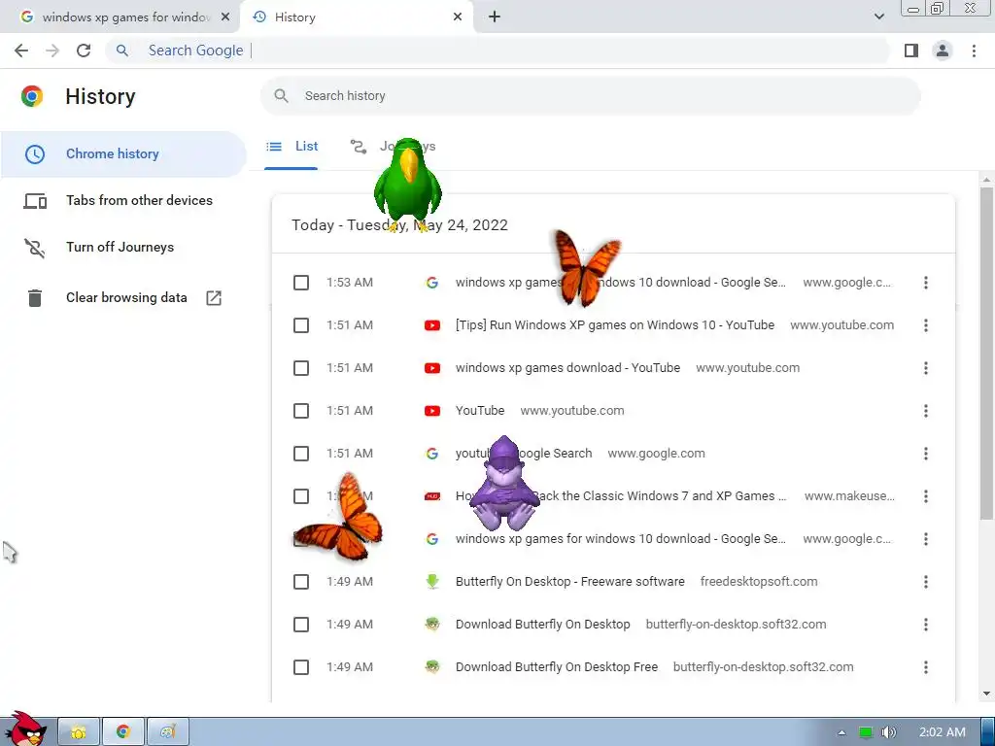This screenshot has width=995, height=746.
Task: Click in the Search Google address bar
Action: (498, 51)
